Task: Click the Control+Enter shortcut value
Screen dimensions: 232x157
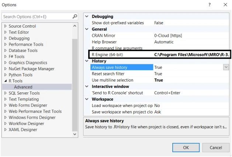Action: 167,93
